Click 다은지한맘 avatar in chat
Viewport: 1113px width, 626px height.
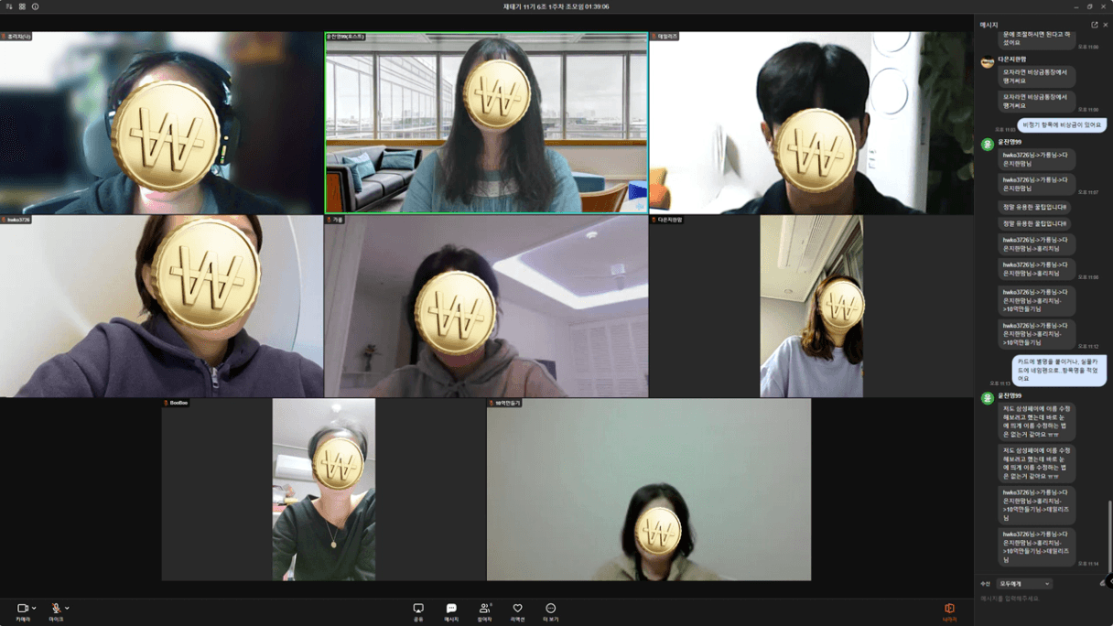[x=987, y=62]
